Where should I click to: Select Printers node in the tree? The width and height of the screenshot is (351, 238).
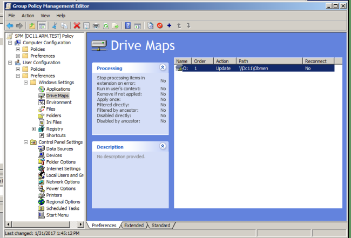click(x=54, y=195)
